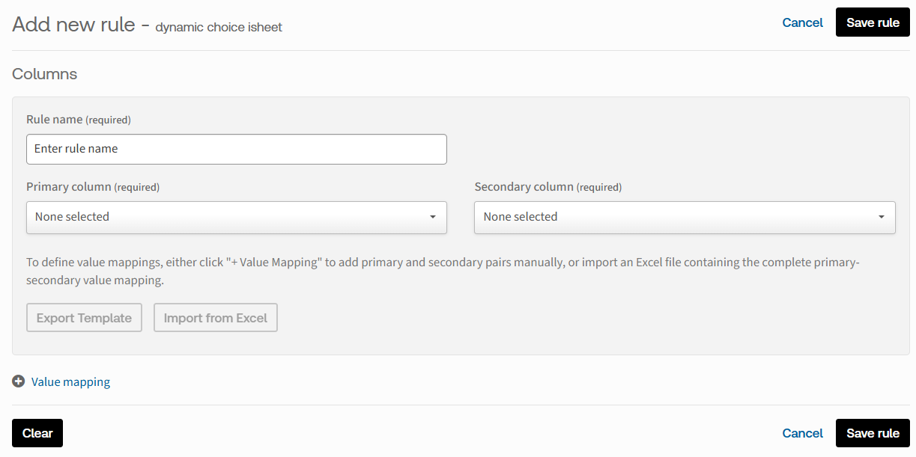Click the Columns section heading
The image size is (916, 457).
(45, 74)
